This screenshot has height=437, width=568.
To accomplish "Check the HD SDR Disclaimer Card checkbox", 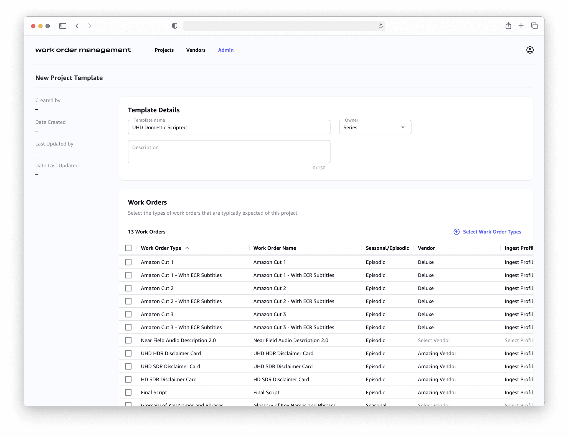I will [128, 380].
